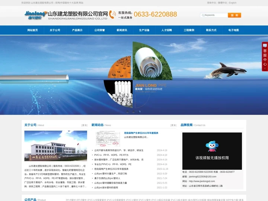Screen dimensions: 268x201
Task: Open 网站首页 in navigation bar
Action: click(33, 30)
